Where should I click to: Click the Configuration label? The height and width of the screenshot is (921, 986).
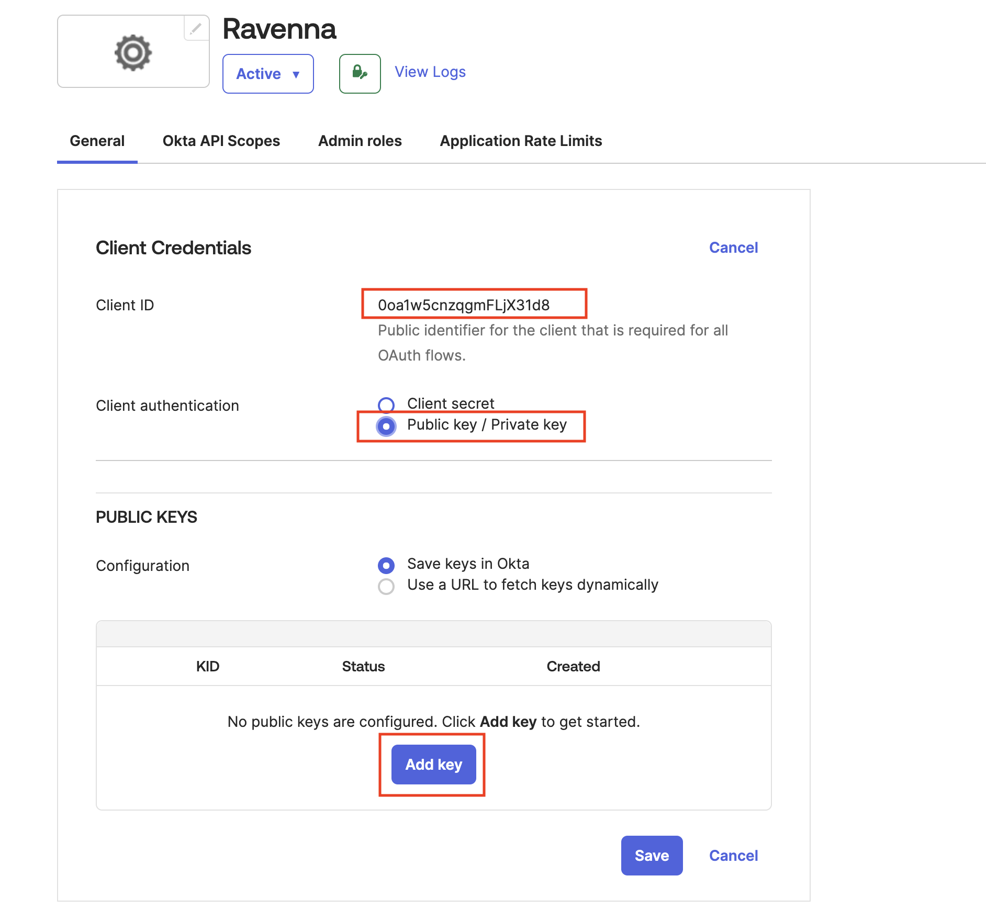[x=142, y=566]
